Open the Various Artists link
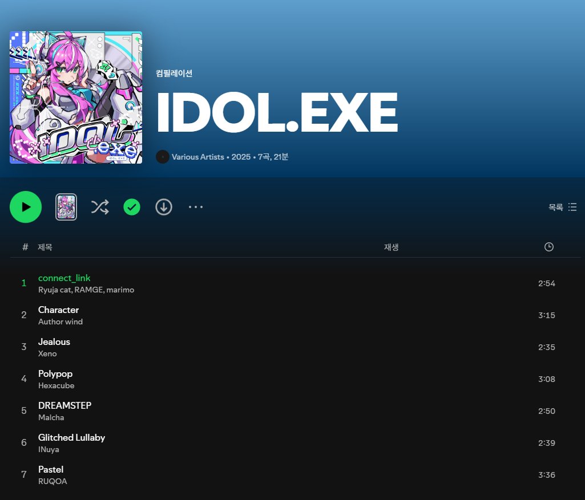Viewport: 585px width, 500px height. (197, 157)
